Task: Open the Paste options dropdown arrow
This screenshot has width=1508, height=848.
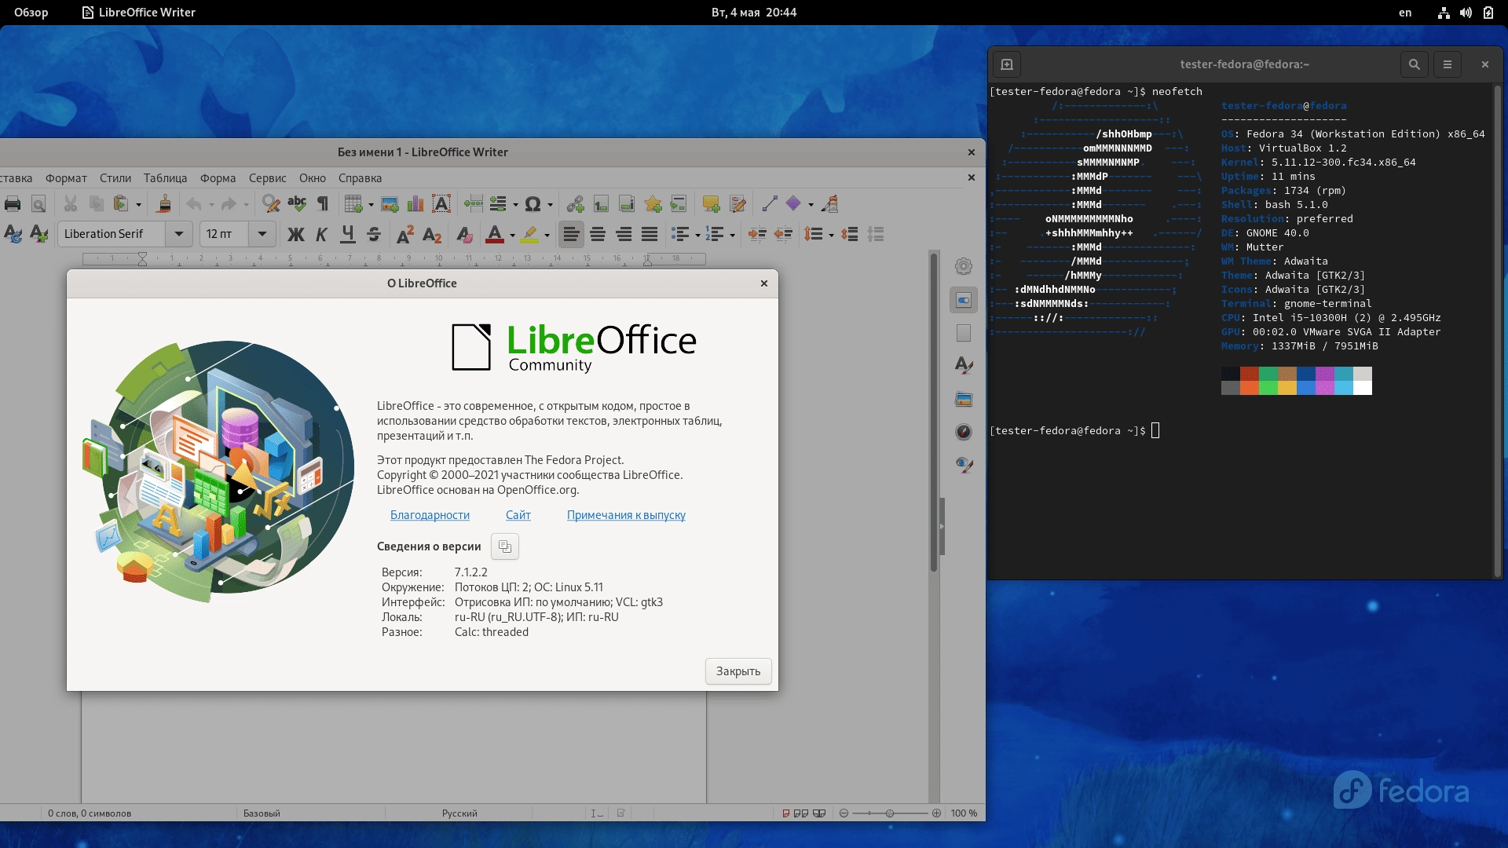Action: pos(139,205)
